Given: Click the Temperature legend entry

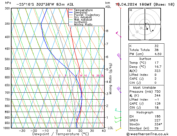Looking at the screenshot, I should tap(83, 10).
